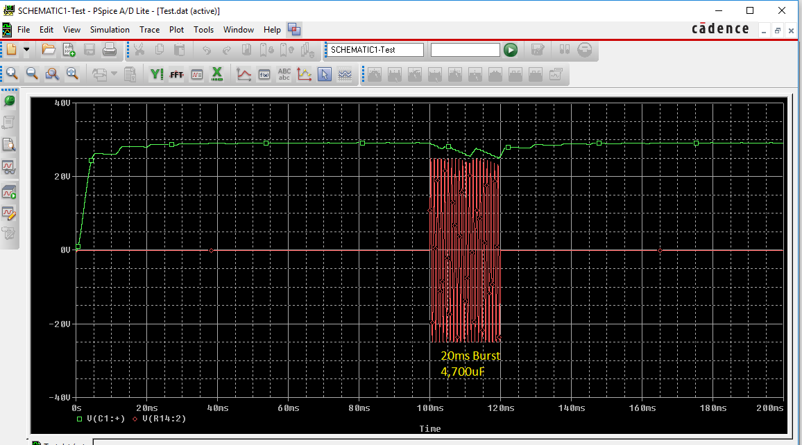Toggle Mark Data Points on traces
This screenshot has width=802, height=445.
[305, 74]
